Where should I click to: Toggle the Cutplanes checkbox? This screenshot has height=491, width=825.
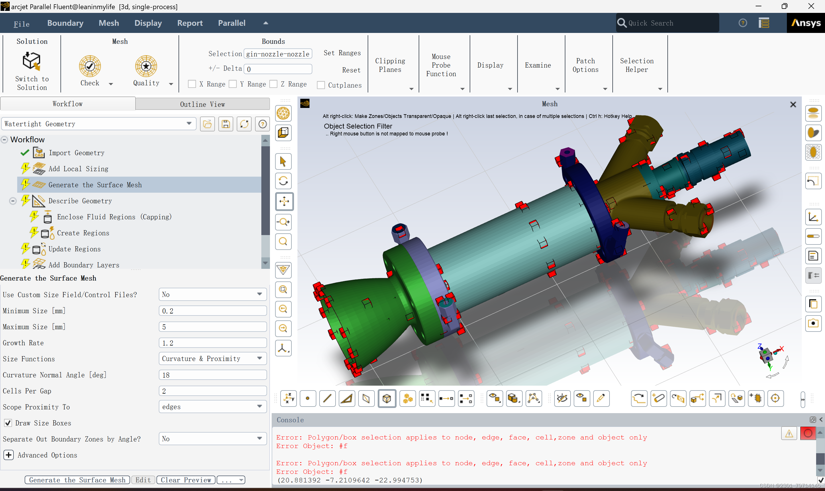[321, 85]
